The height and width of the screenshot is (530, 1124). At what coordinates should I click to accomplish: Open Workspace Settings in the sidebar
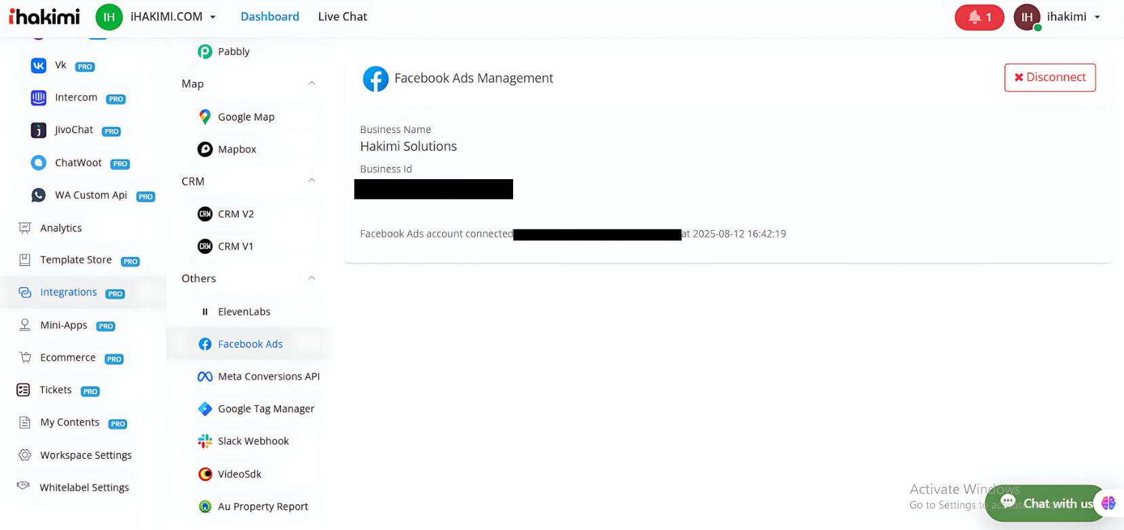click(x=86, y=455)
